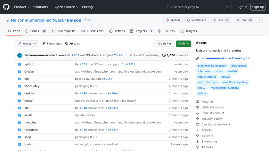The height and width of the screenshot is (151, 269).
Task: Click the .github folder icon
Action: pos(20,64)
